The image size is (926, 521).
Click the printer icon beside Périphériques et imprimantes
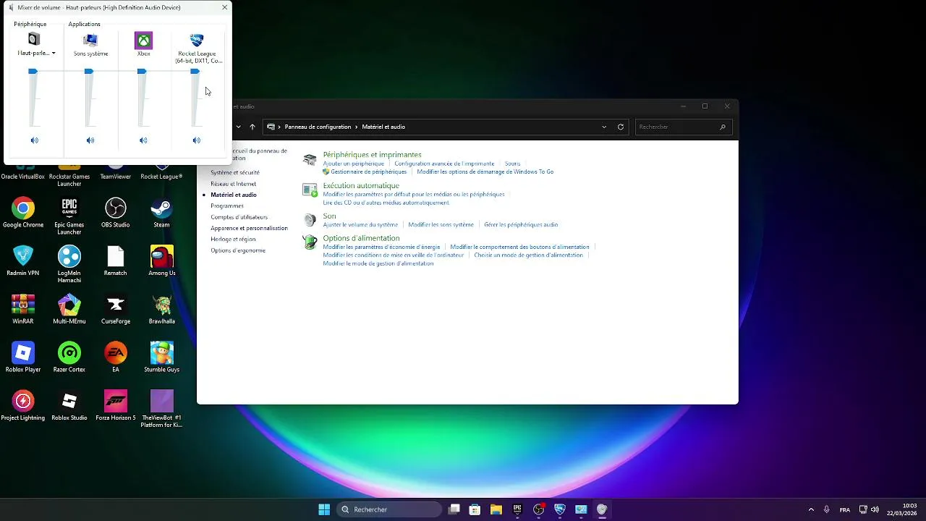310,160
